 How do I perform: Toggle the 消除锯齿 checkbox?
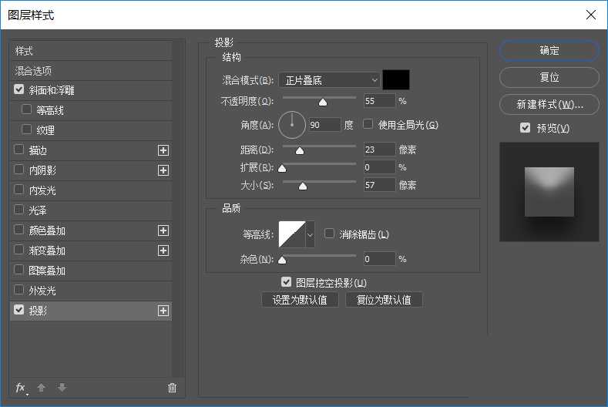[330, 234]
